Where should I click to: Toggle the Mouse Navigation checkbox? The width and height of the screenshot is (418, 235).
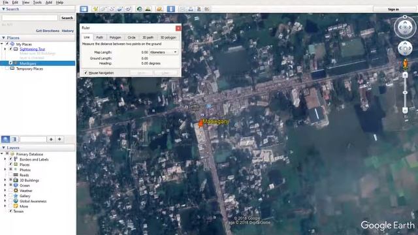(86, 72)
